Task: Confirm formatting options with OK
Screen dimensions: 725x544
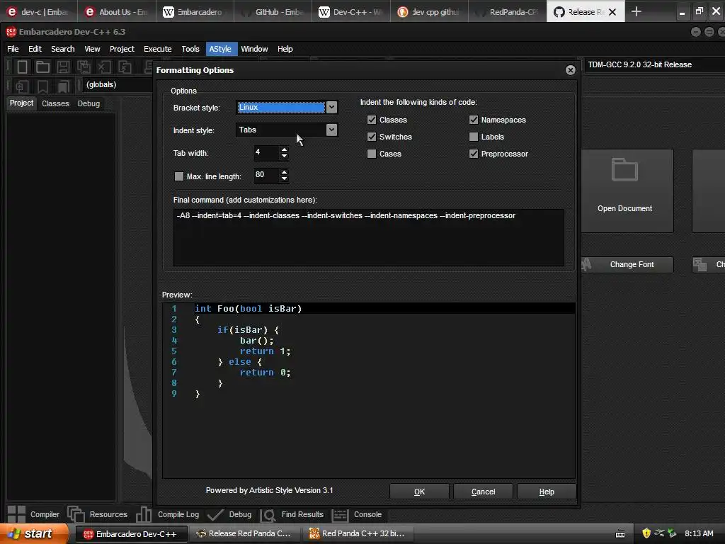Action: [x=419, y=492]
